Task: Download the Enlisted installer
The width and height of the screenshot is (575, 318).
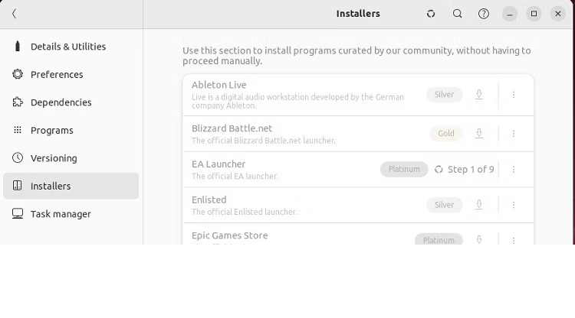Action: pos(479,205)
